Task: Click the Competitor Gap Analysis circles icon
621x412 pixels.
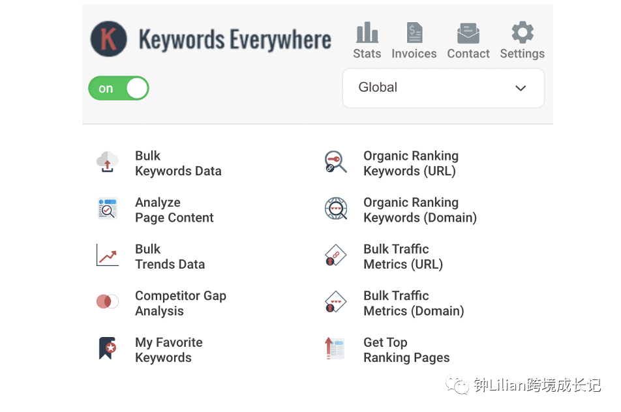Action: tap(108, 302)
